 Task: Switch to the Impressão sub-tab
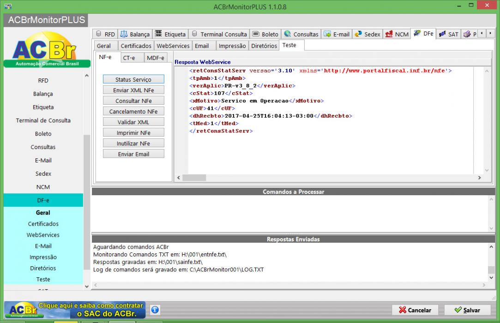click(232, 46)
